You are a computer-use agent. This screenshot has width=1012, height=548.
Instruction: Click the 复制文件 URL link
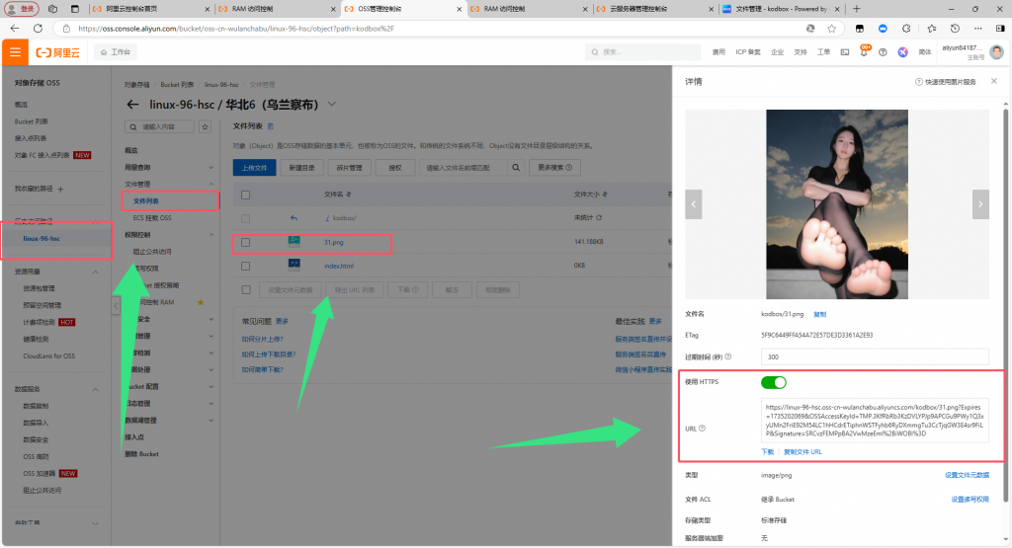click(802, 451)
